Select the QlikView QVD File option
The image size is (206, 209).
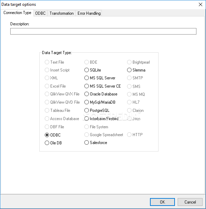[47, 102]
